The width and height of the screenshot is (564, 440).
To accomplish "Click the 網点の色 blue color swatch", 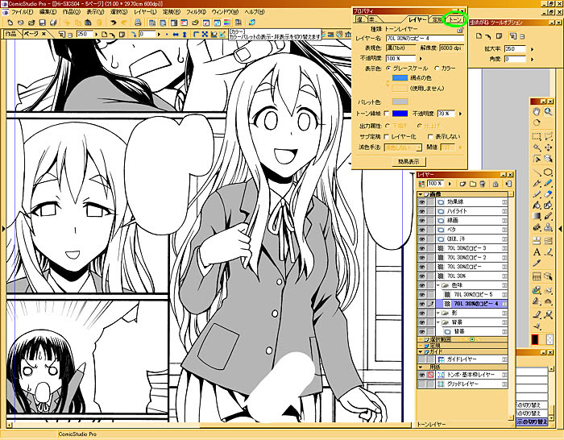I will (400, 77).
